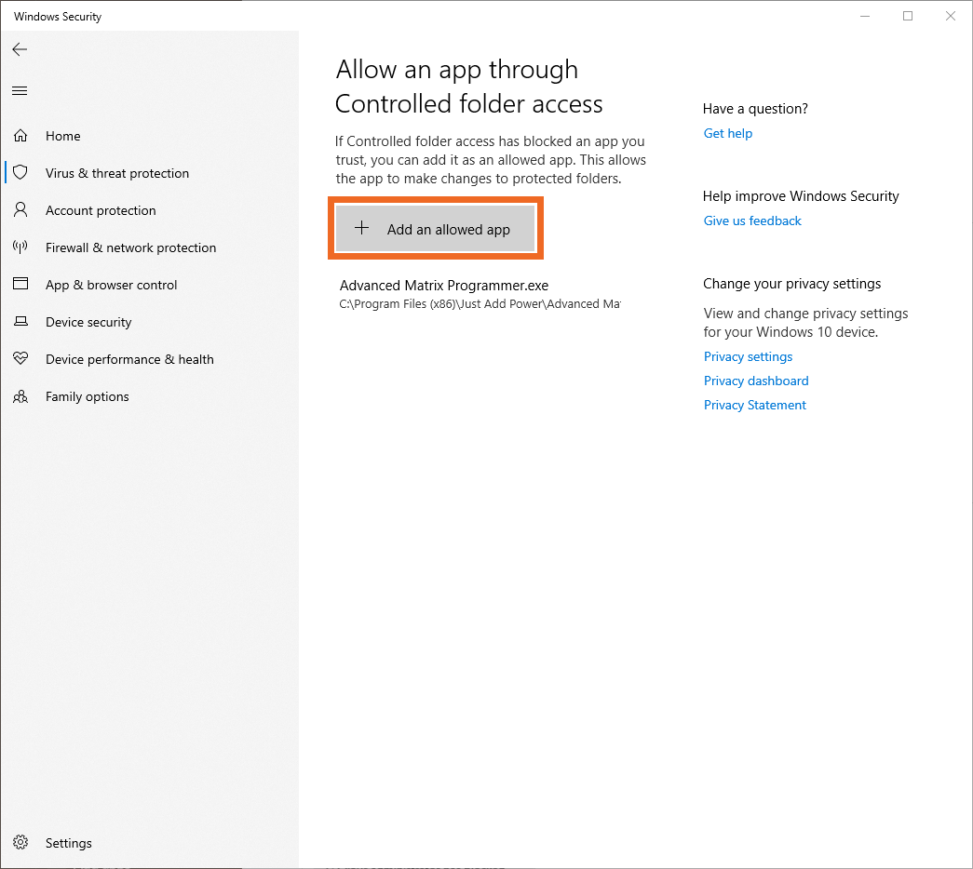Viewport: 973px width, 869px height.
Task: Click the Home house icon
Action: (20, 136)
